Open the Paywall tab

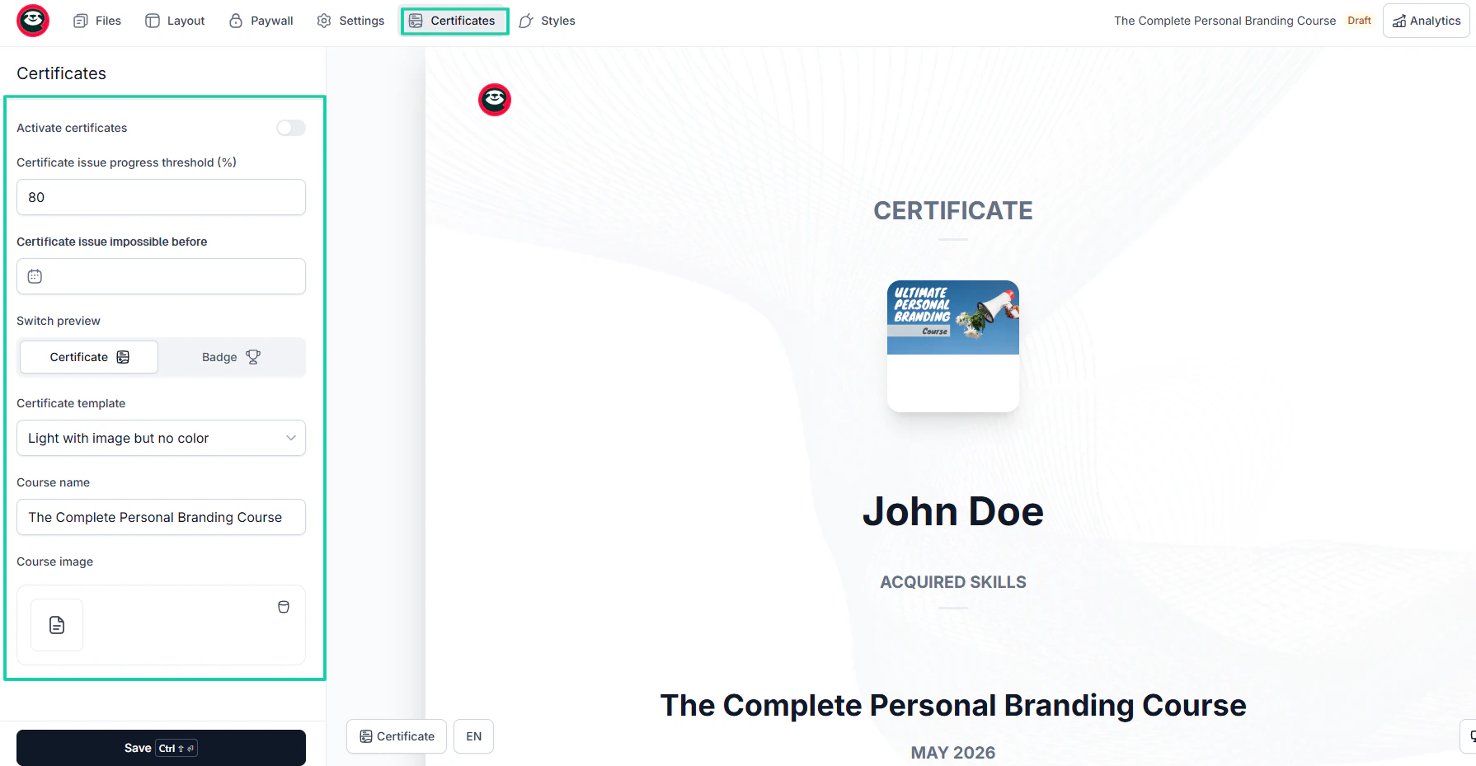(x=261, y=21)
